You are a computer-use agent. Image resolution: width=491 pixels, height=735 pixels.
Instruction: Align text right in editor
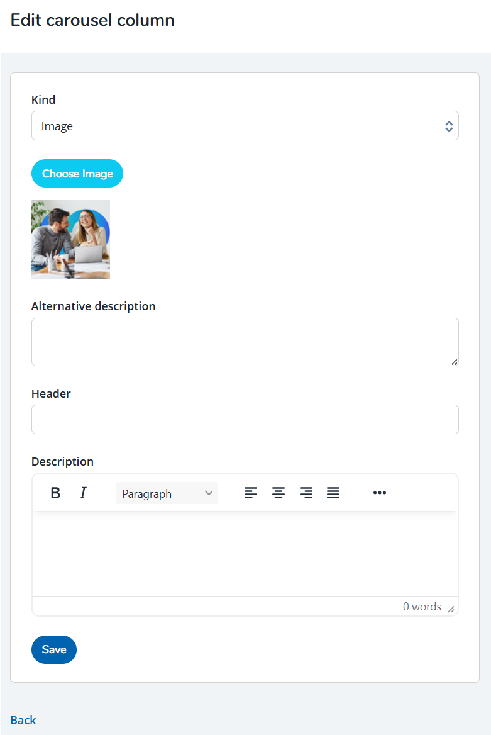[306, 493]
